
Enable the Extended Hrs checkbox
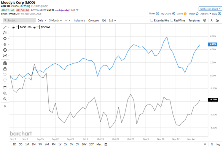(x=152, y=20)
